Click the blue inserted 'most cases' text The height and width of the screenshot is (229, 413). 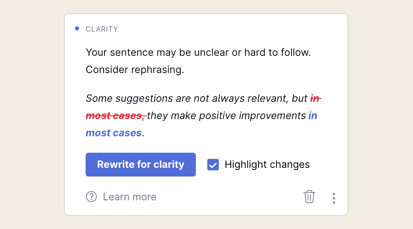point(114,133)
